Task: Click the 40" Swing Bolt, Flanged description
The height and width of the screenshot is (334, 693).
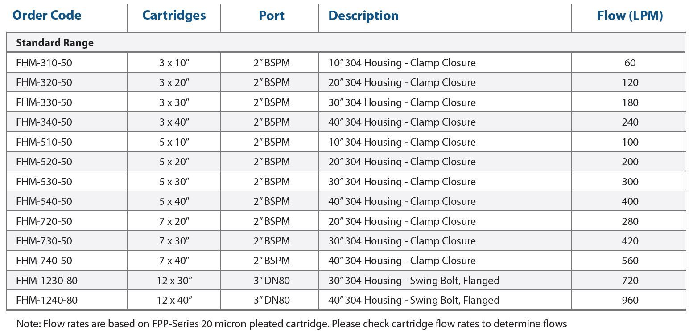Action: [413, 300]
